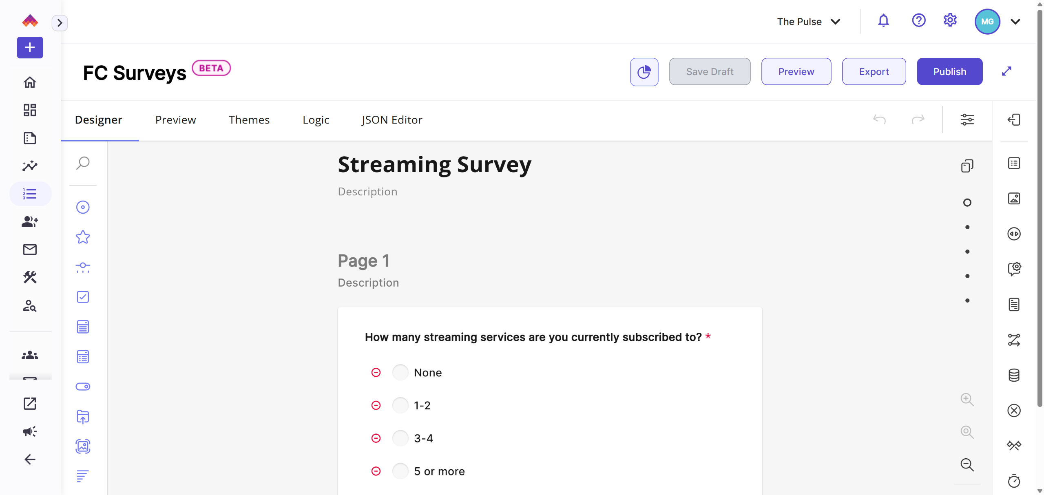Click the Export button
This screenshot has width=1044, height=495.
pyautogui.click(x=874, y=72)
